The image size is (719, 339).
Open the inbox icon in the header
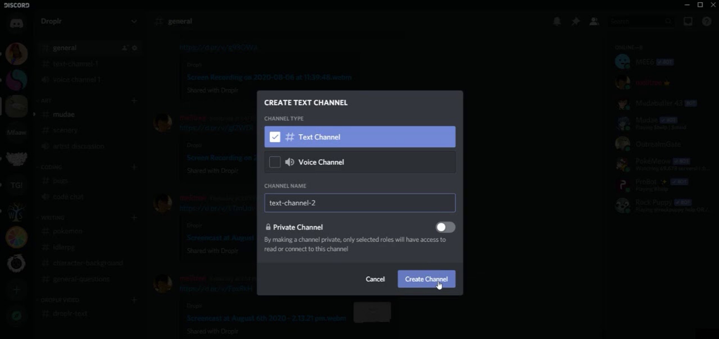click(x=688, y=21)
